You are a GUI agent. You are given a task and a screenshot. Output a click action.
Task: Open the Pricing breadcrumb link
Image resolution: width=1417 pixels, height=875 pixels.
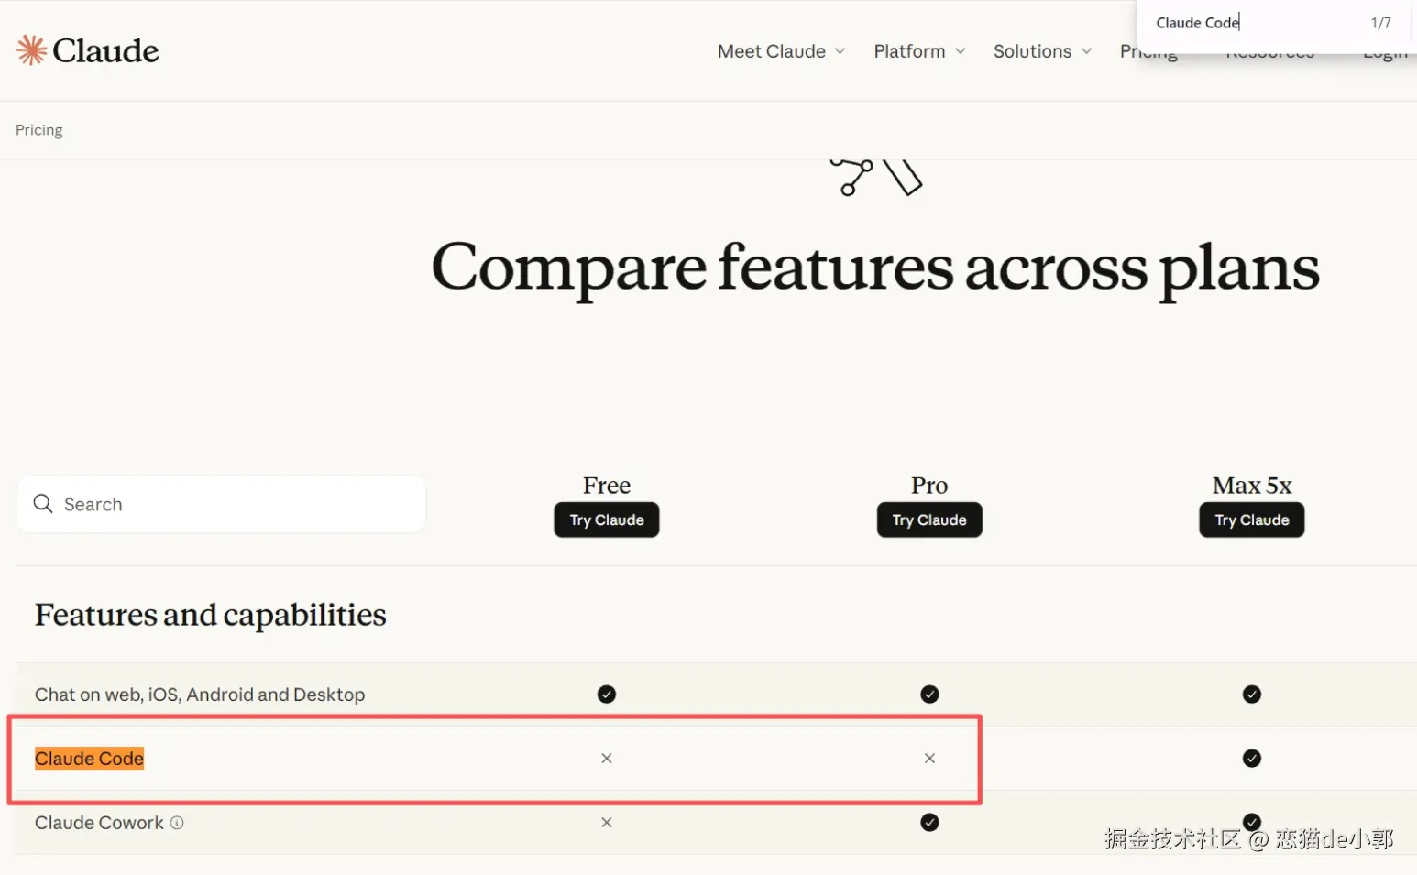coord(39,130)
